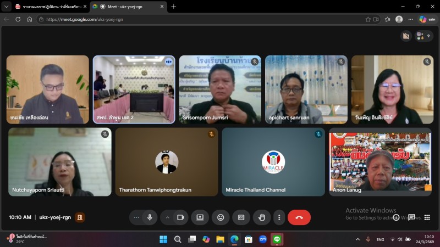Open LINE app from the taskbar
440x247 pixels.
277,239
